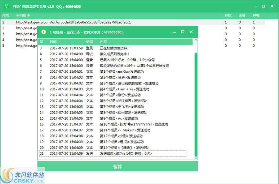Click the green V logo icon in main window

point(7,6)
